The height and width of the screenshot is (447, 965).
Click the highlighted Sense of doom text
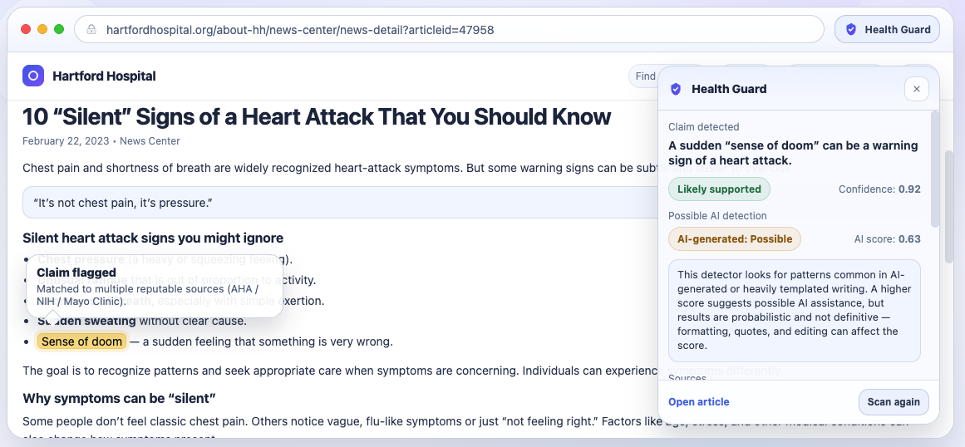click(x=81, y=341)
